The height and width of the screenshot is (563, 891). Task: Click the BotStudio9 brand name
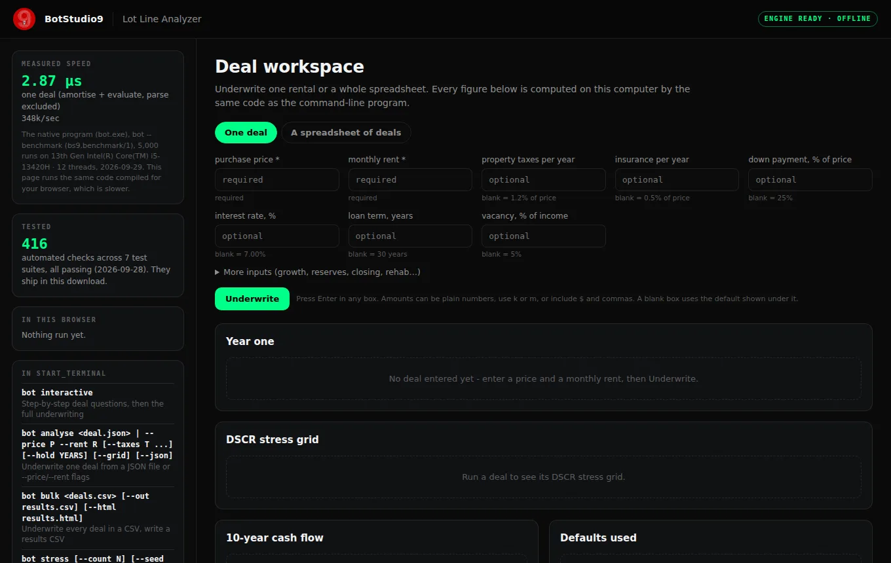coord(74,19)
